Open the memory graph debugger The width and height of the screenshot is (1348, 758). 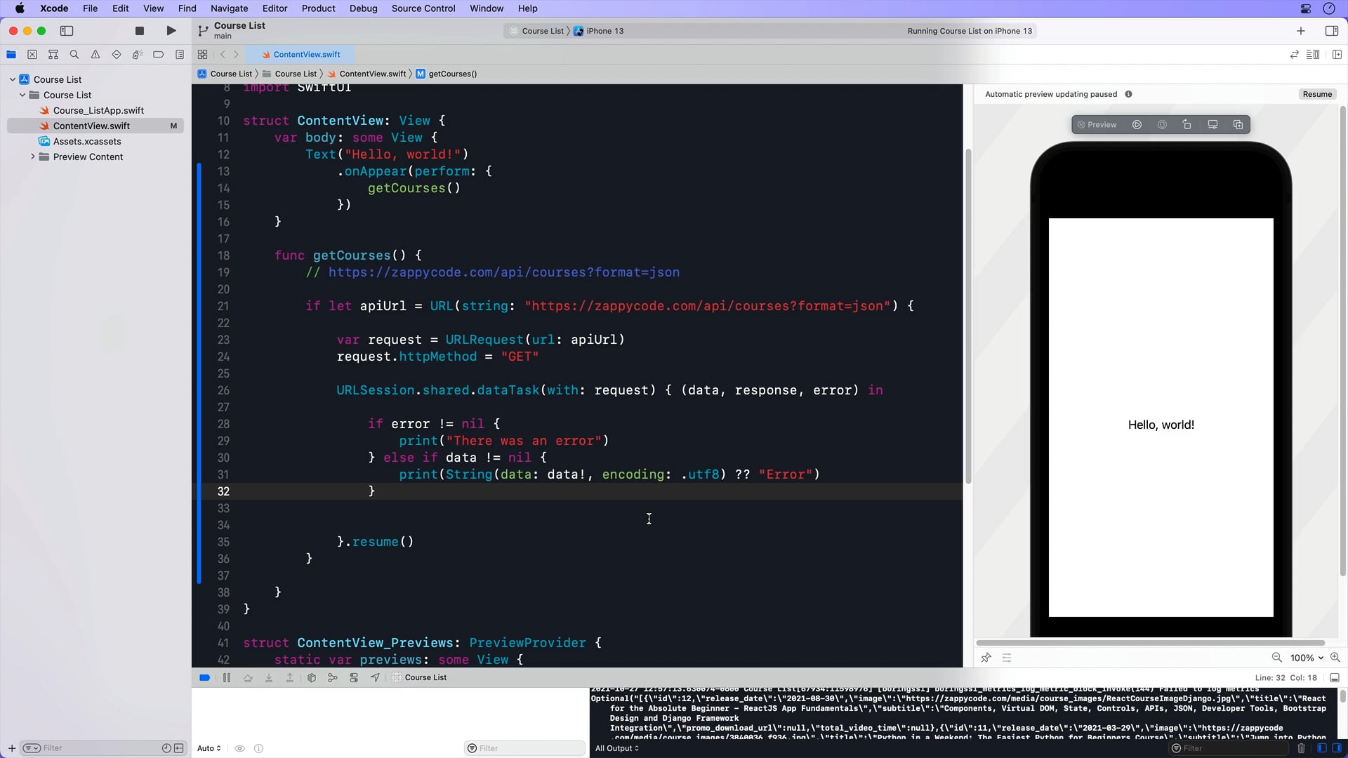pos(333,678)
